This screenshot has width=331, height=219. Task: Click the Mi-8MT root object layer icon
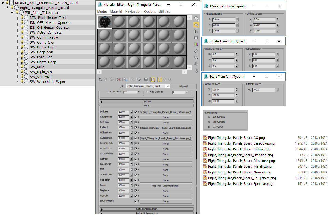click(x=12, y=2)
